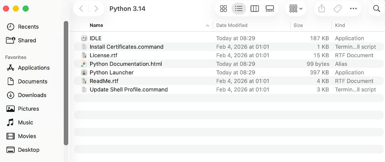Open the more actions ellipsis menu
Screen dimensions: 385x162
(x=353, y=9)
